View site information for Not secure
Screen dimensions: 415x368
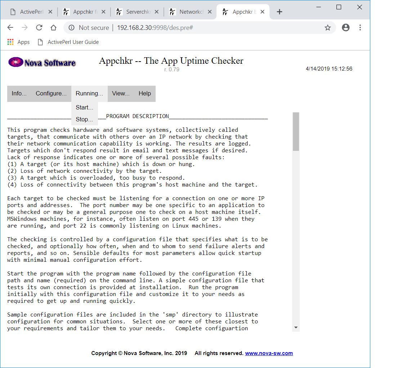point(89,27)
